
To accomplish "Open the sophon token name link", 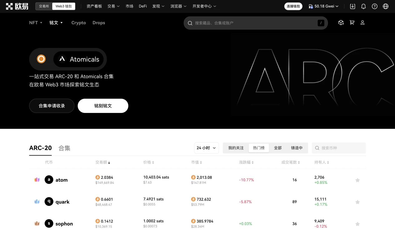I will [64, 223].
